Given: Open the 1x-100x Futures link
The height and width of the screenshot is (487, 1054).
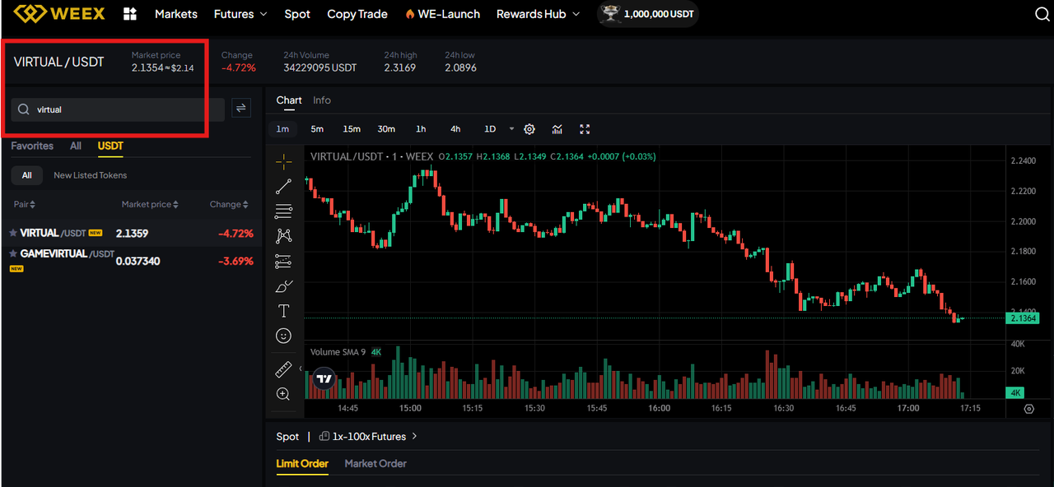Looking at the screenshot, I should (369, 436).
